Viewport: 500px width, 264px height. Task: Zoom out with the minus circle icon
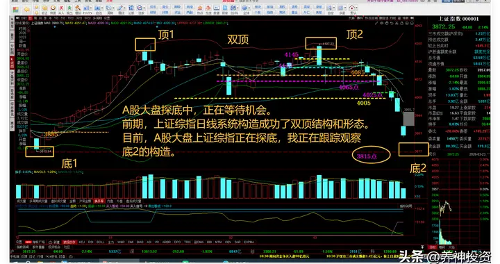click(x=412, y=24)
